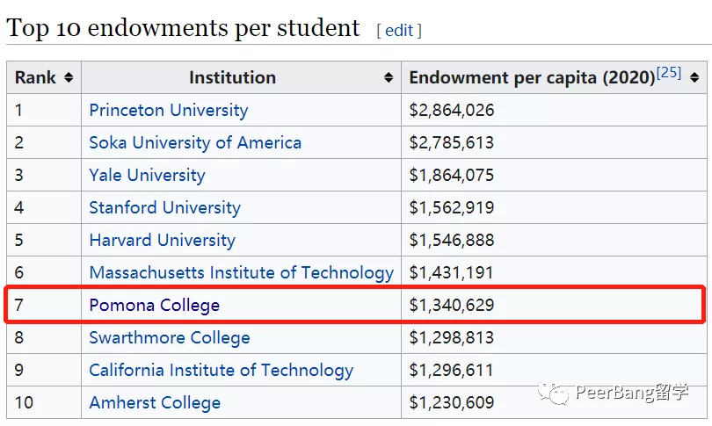Sort table by Rank column arrows
712x426 pixels.
(x=69, y=78)
